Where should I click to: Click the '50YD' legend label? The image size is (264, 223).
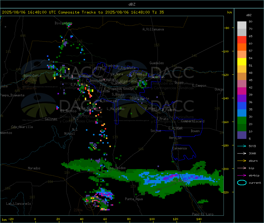coord(252,146)
